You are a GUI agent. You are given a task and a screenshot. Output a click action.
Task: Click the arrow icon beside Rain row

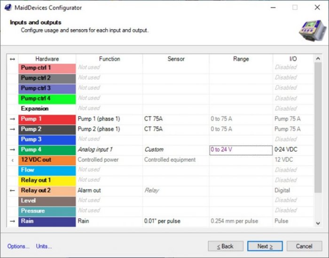[13, 221]
